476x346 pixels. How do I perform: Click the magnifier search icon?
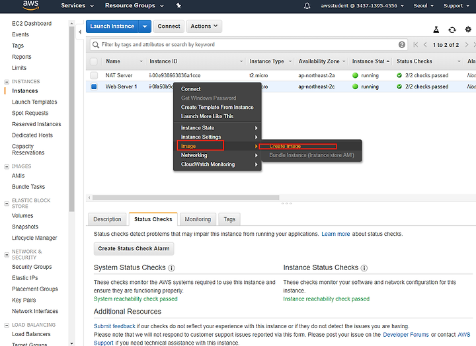[x=96, y=45]
